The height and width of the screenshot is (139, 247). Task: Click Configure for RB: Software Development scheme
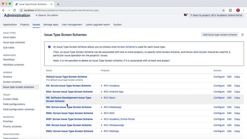219,98
